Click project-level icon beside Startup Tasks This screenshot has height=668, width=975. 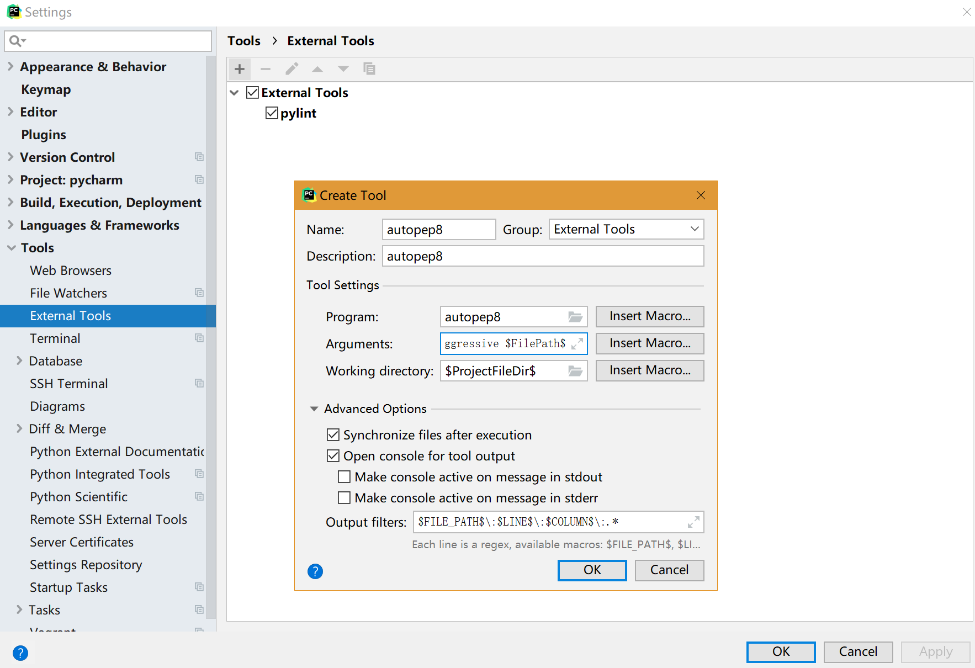[x=199, y=587]
